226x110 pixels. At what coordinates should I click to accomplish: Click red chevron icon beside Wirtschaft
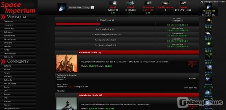pos(3,17)
